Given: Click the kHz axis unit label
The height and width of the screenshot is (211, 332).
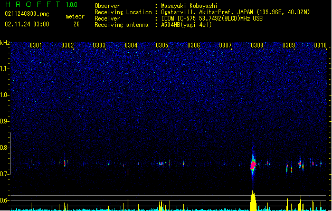Looking at the screenshot, I should coord(5,43).
